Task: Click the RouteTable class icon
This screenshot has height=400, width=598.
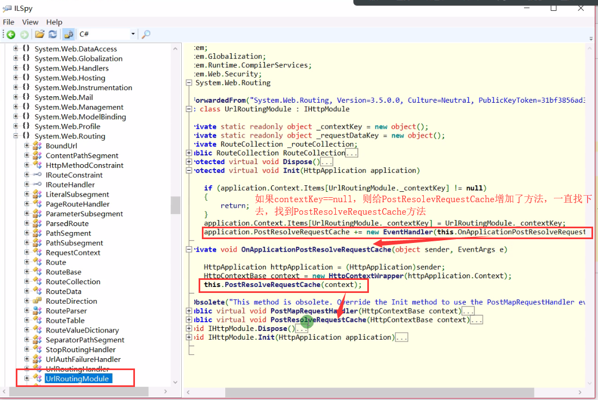Action: (x=38, y=321)
